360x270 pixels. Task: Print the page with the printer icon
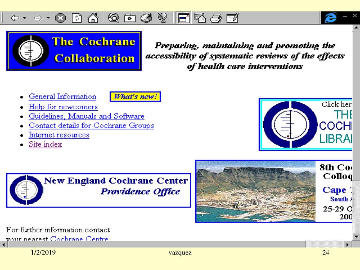216,18
